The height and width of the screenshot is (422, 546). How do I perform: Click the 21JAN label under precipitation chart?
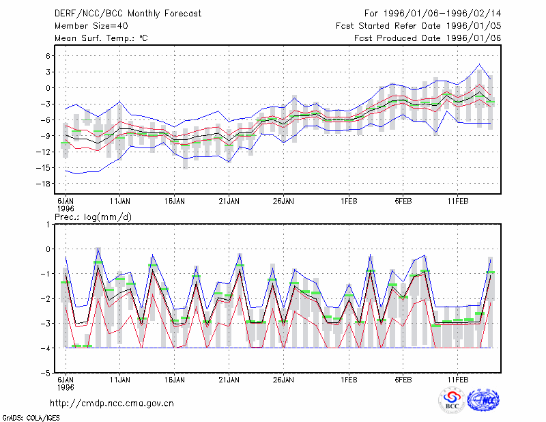[229, 380]
